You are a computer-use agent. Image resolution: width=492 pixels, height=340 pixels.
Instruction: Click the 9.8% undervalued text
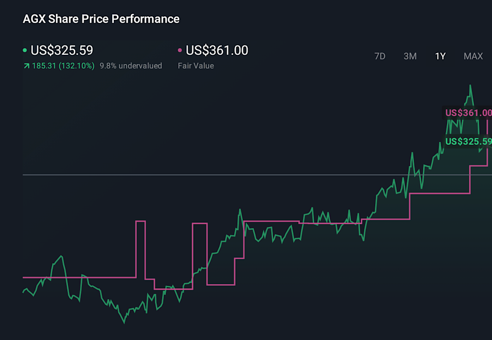click(x=131, y=66)
